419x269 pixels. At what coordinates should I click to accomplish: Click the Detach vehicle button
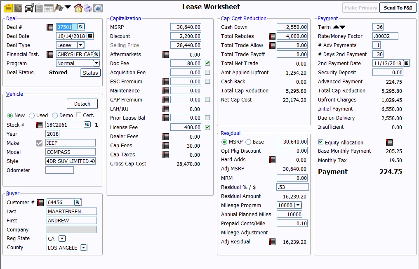pyautogui.click(x=82, y=104)
